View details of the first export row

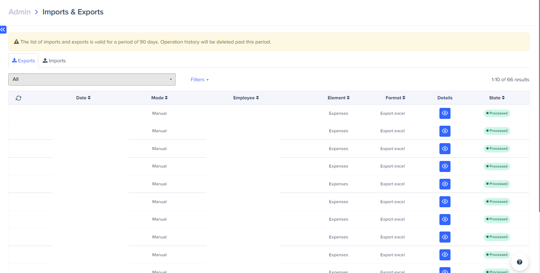[445, 113]
